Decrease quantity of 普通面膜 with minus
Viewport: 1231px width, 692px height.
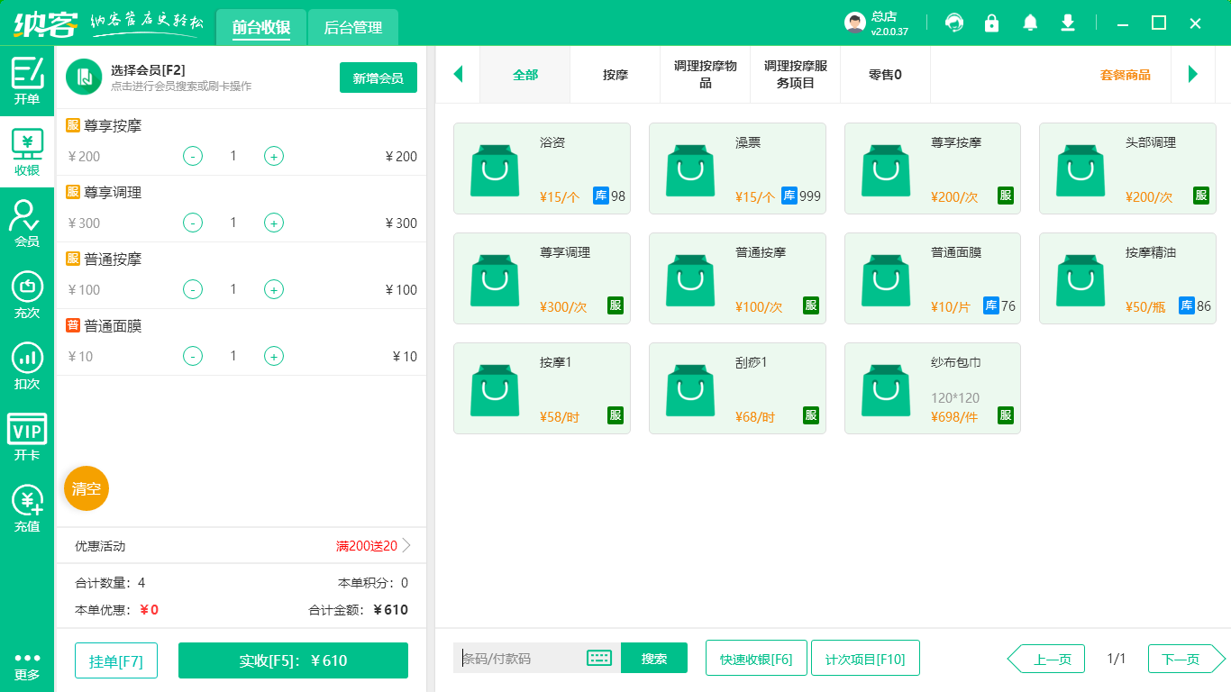193,356
